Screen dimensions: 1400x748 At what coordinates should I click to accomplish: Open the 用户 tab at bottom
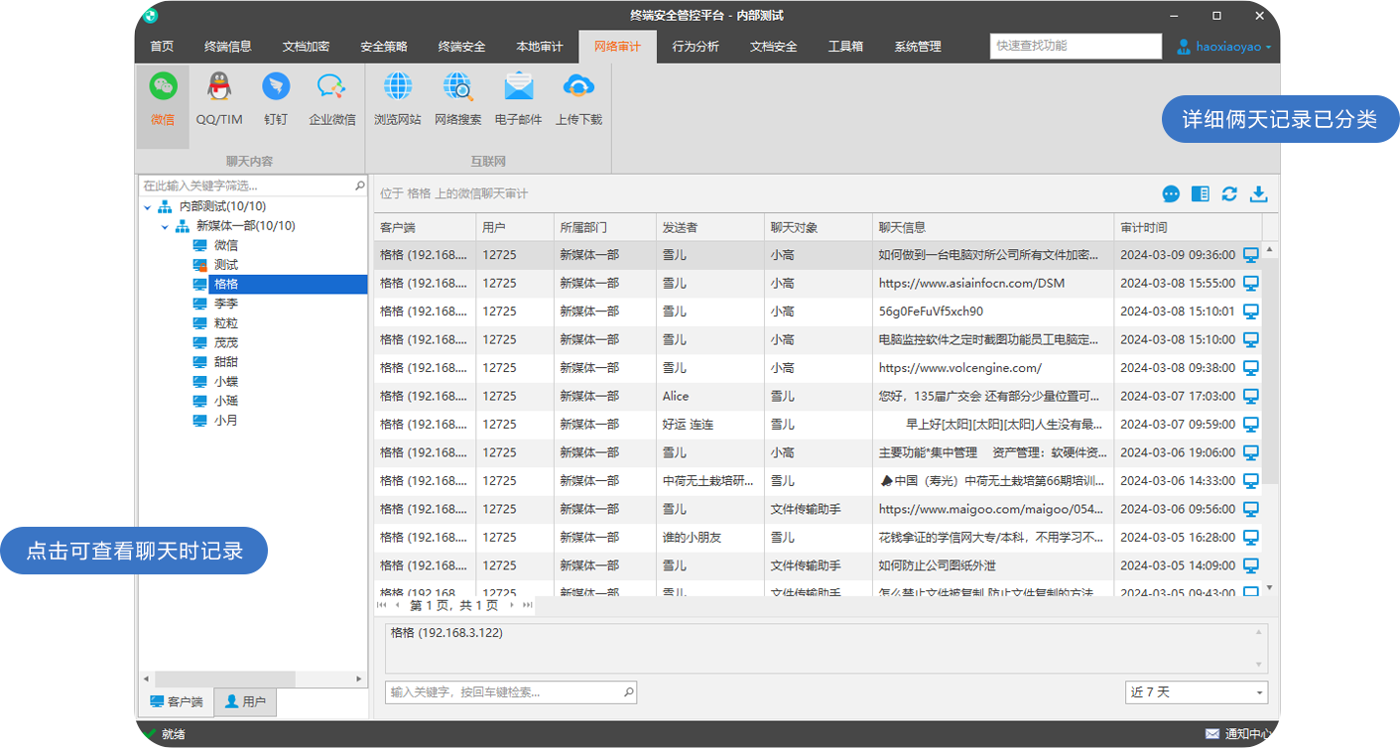pos(244,702)
